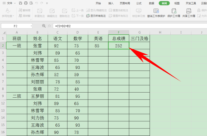Click the Undo arrow icon
The width and height of the screenshot is (207, 136).
click(x=36, y=3)
